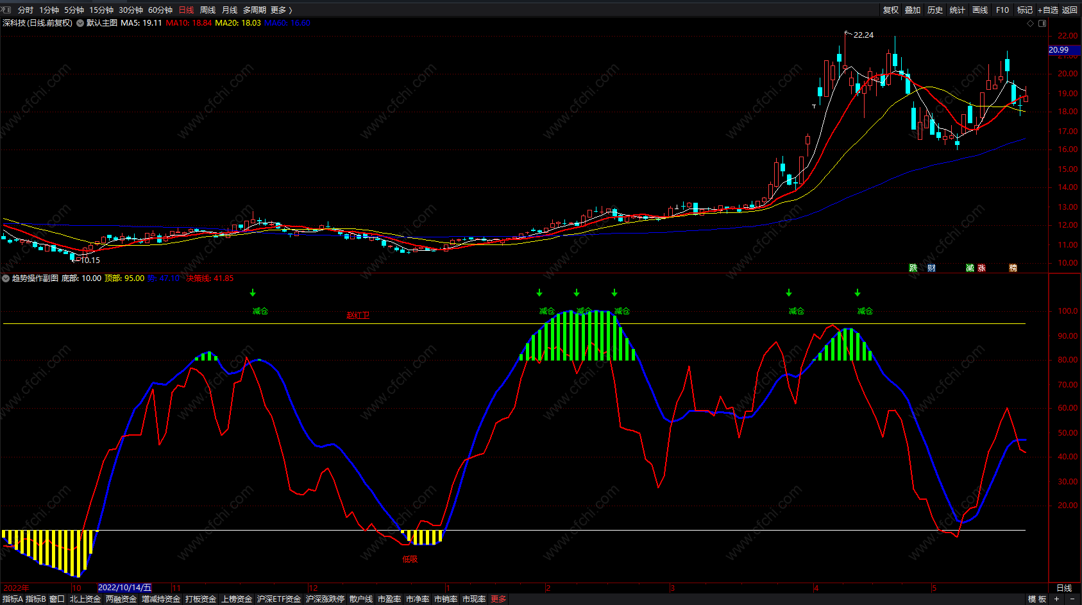
Task: Click the plus zoom-in icon at bottom right
Action: [1057, 599]
